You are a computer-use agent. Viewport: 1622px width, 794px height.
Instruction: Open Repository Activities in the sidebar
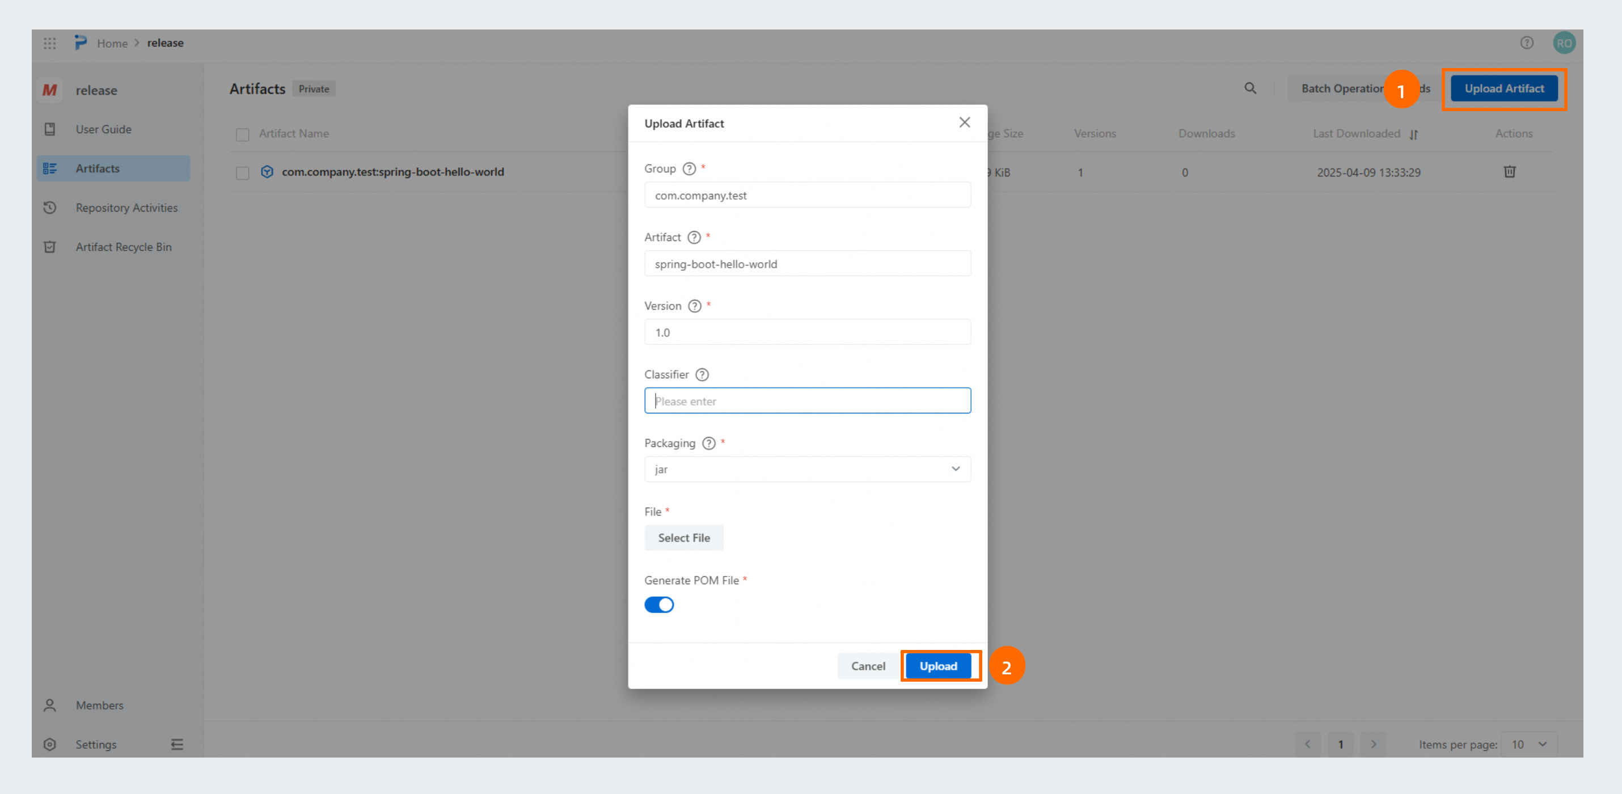(x=126, y=208)
